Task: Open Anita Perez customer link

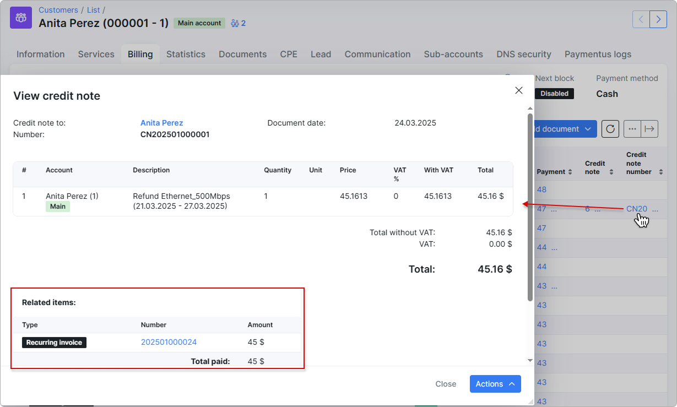Action: click(x=161, y=123)
